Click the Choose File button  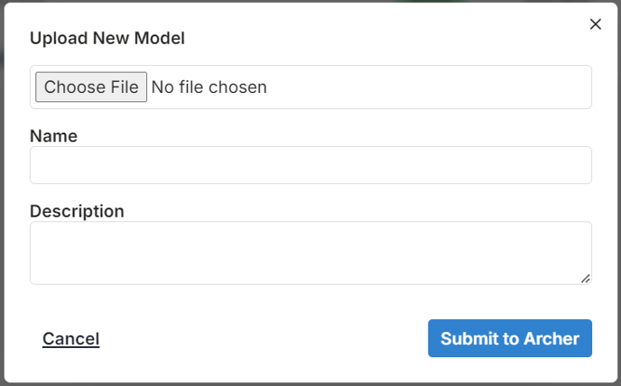(91, 87)
